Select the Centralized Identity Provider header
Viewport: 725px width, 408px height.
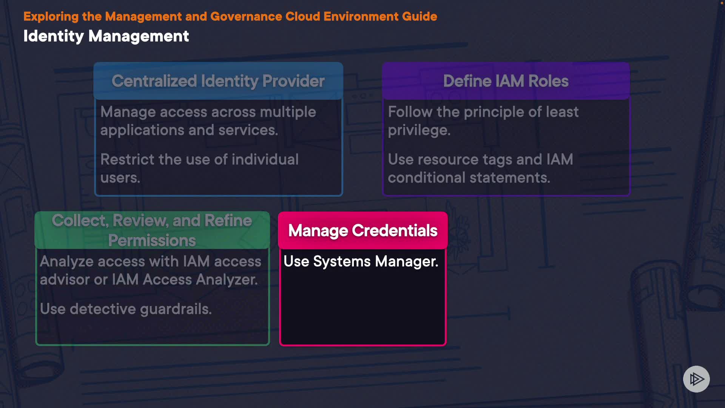coord(218,81)
